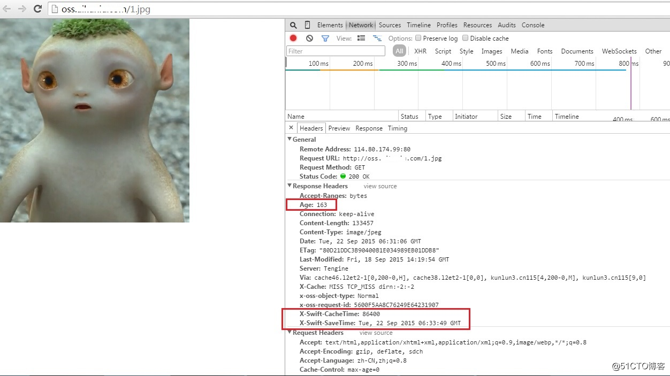
Task: Click the purple load marker in timeline
Action: point(631,83)
